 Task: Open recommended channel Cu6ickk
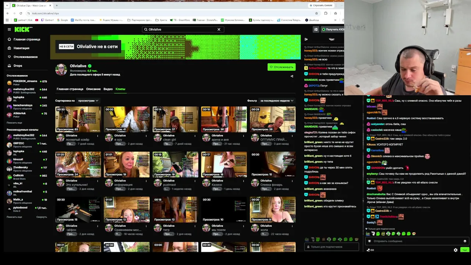pos(27,177)
